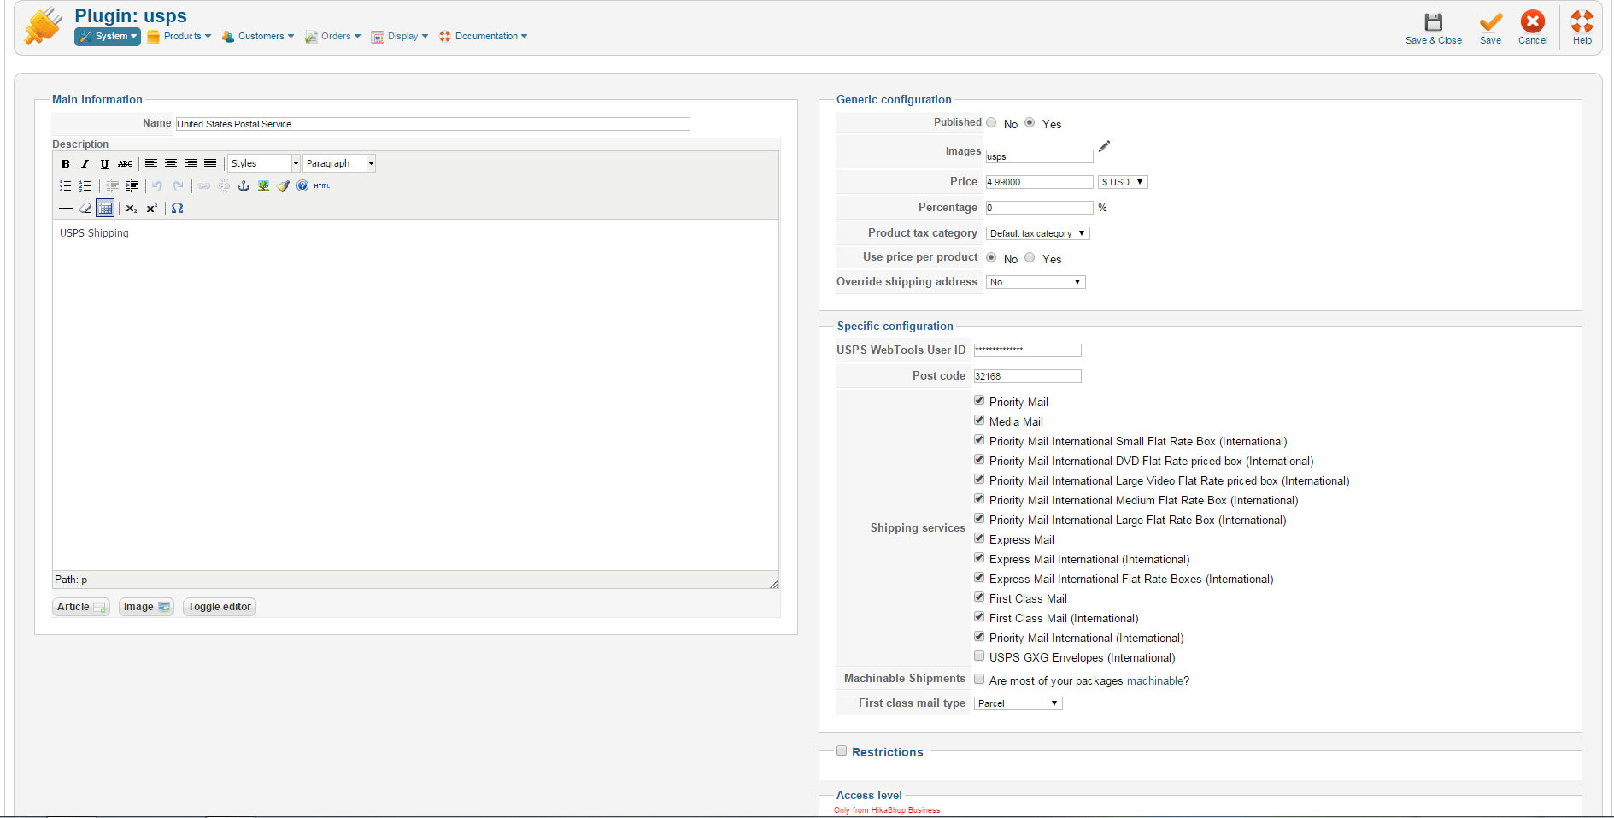Click the Post code input field
1614x818 pixels.
coord(1027,376)
